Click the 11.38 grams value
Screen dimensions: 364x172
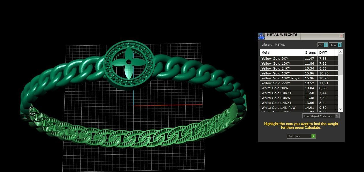pos(309,98)
